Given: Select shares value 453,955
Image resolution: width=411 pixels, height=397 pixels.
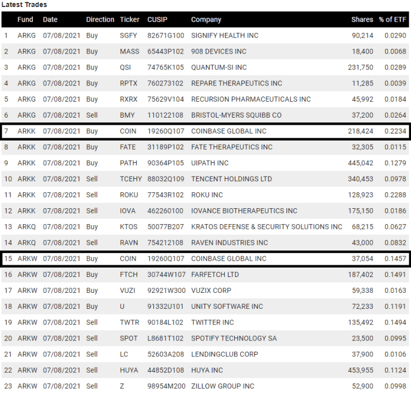Looking at the screenshot, I should click(x=361, y=370).
